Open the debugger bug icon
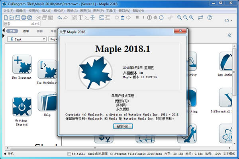 pos(155,18)
